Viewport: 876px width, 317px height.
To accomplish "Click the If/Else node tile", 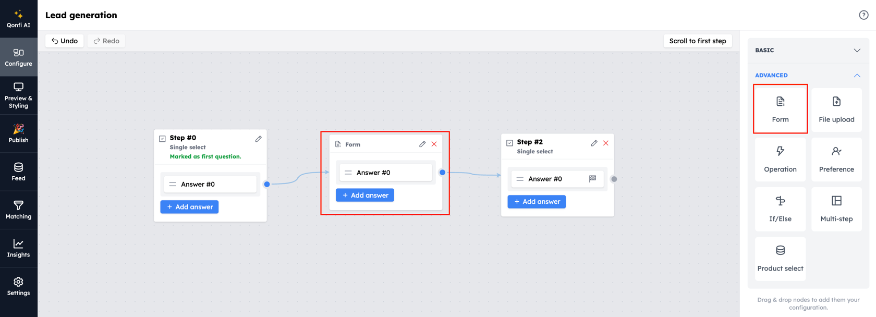I will pos(780,209).
